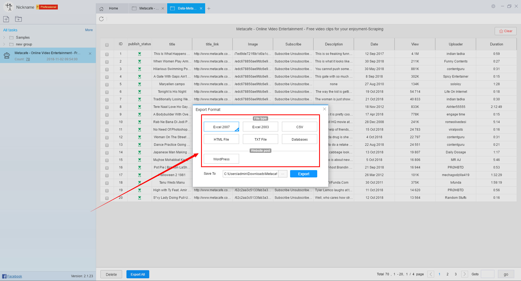
Task: Close the Export Format dialog
Action: point(324,109)
